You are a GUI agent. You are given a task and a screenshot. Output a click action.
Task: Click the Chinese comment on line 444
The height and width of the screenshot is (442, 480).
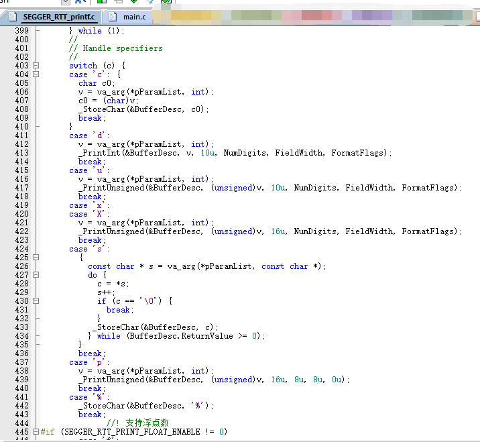[137, 423]
